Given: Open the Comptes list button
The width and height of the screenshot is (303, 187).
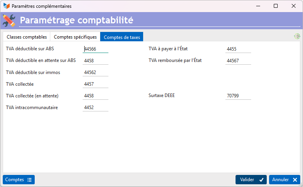Looking at the screenshot, I should click(x=19, y=180).
